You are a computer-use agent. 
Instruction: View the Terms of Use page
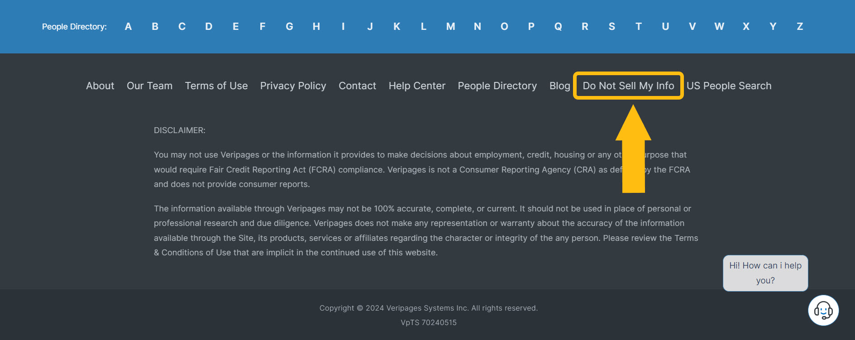click(216, 86)
